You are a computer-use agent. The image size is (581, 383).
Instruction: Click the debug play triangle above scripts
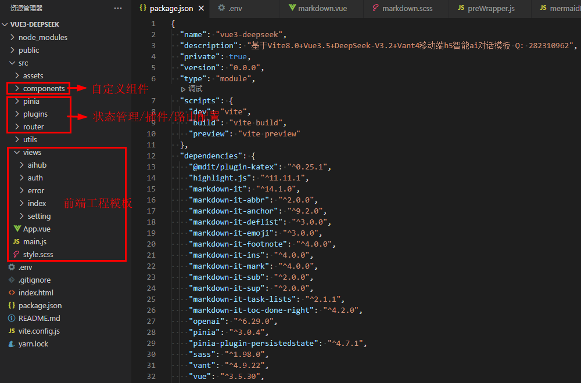(x=183, y=89)
